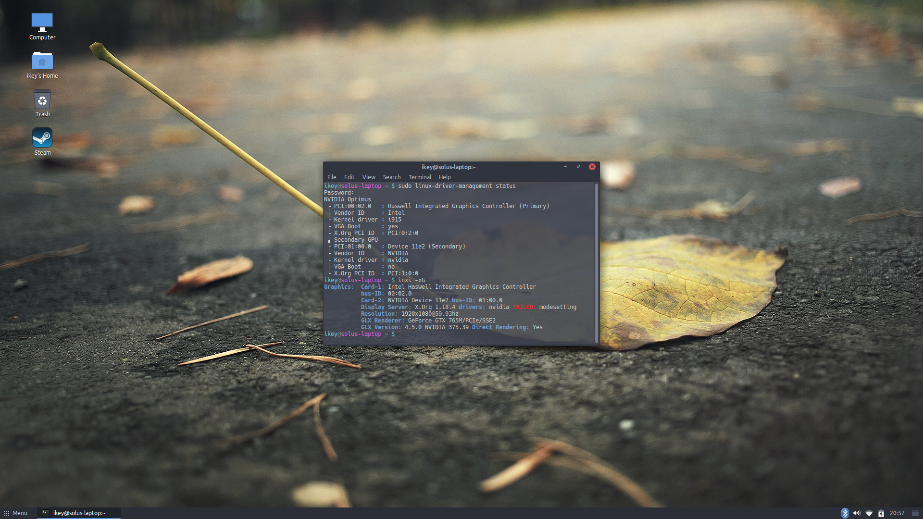Click 'Device 11e2 (Secondary)' text

click(x=426, y=247)
